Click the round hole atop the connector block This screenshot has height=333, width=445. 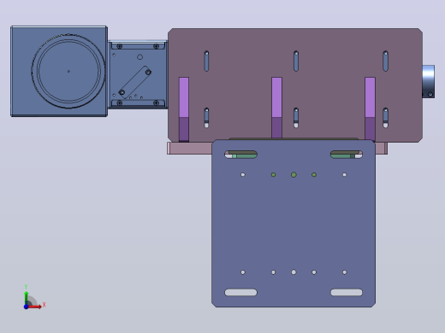coord(139,57)
